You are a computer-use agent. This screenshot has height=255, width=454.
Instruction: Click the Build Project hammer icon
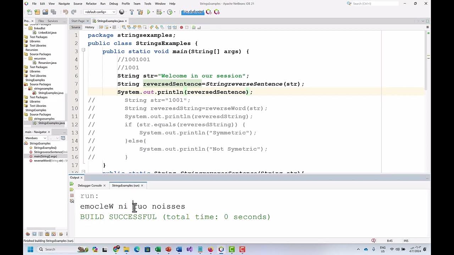pos(132,12)
